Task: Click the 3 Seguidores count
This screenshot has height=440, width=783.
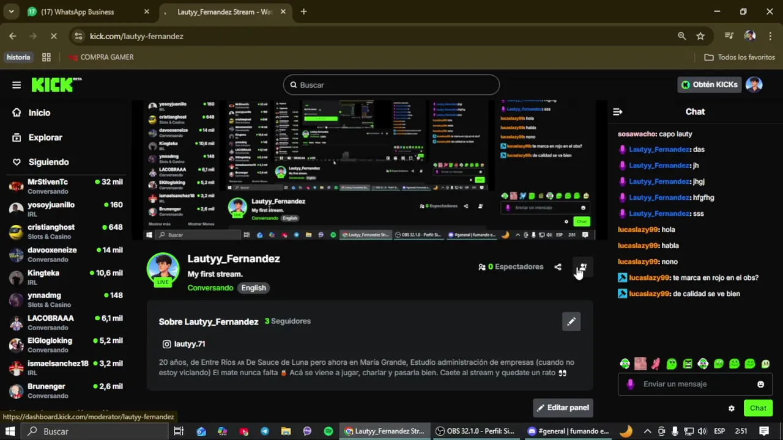Action: (x=288, y=321)
